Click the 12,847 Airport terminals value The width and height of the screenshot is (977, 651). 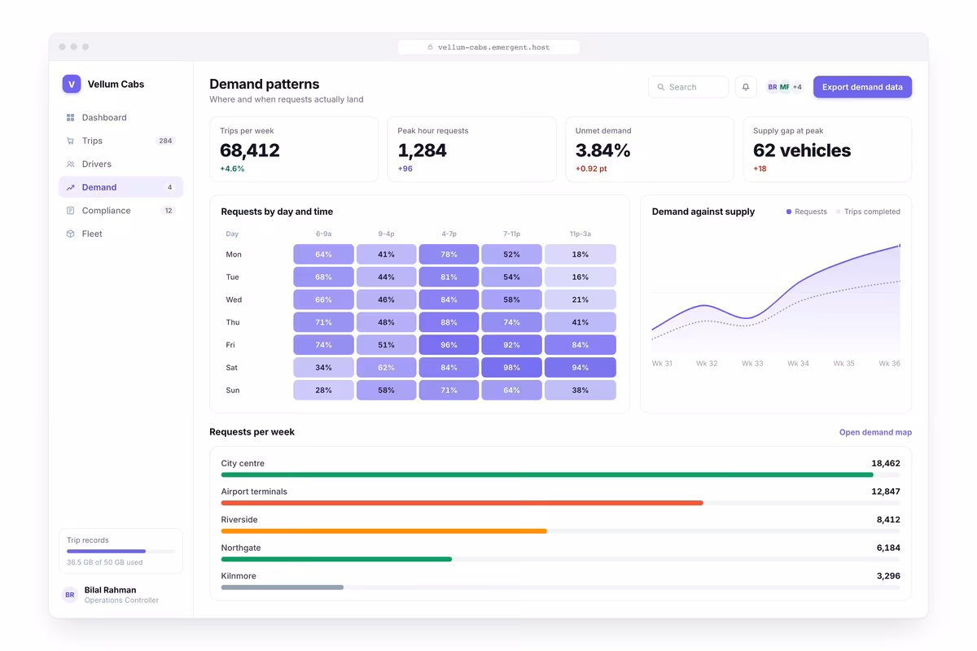(886, 492)
